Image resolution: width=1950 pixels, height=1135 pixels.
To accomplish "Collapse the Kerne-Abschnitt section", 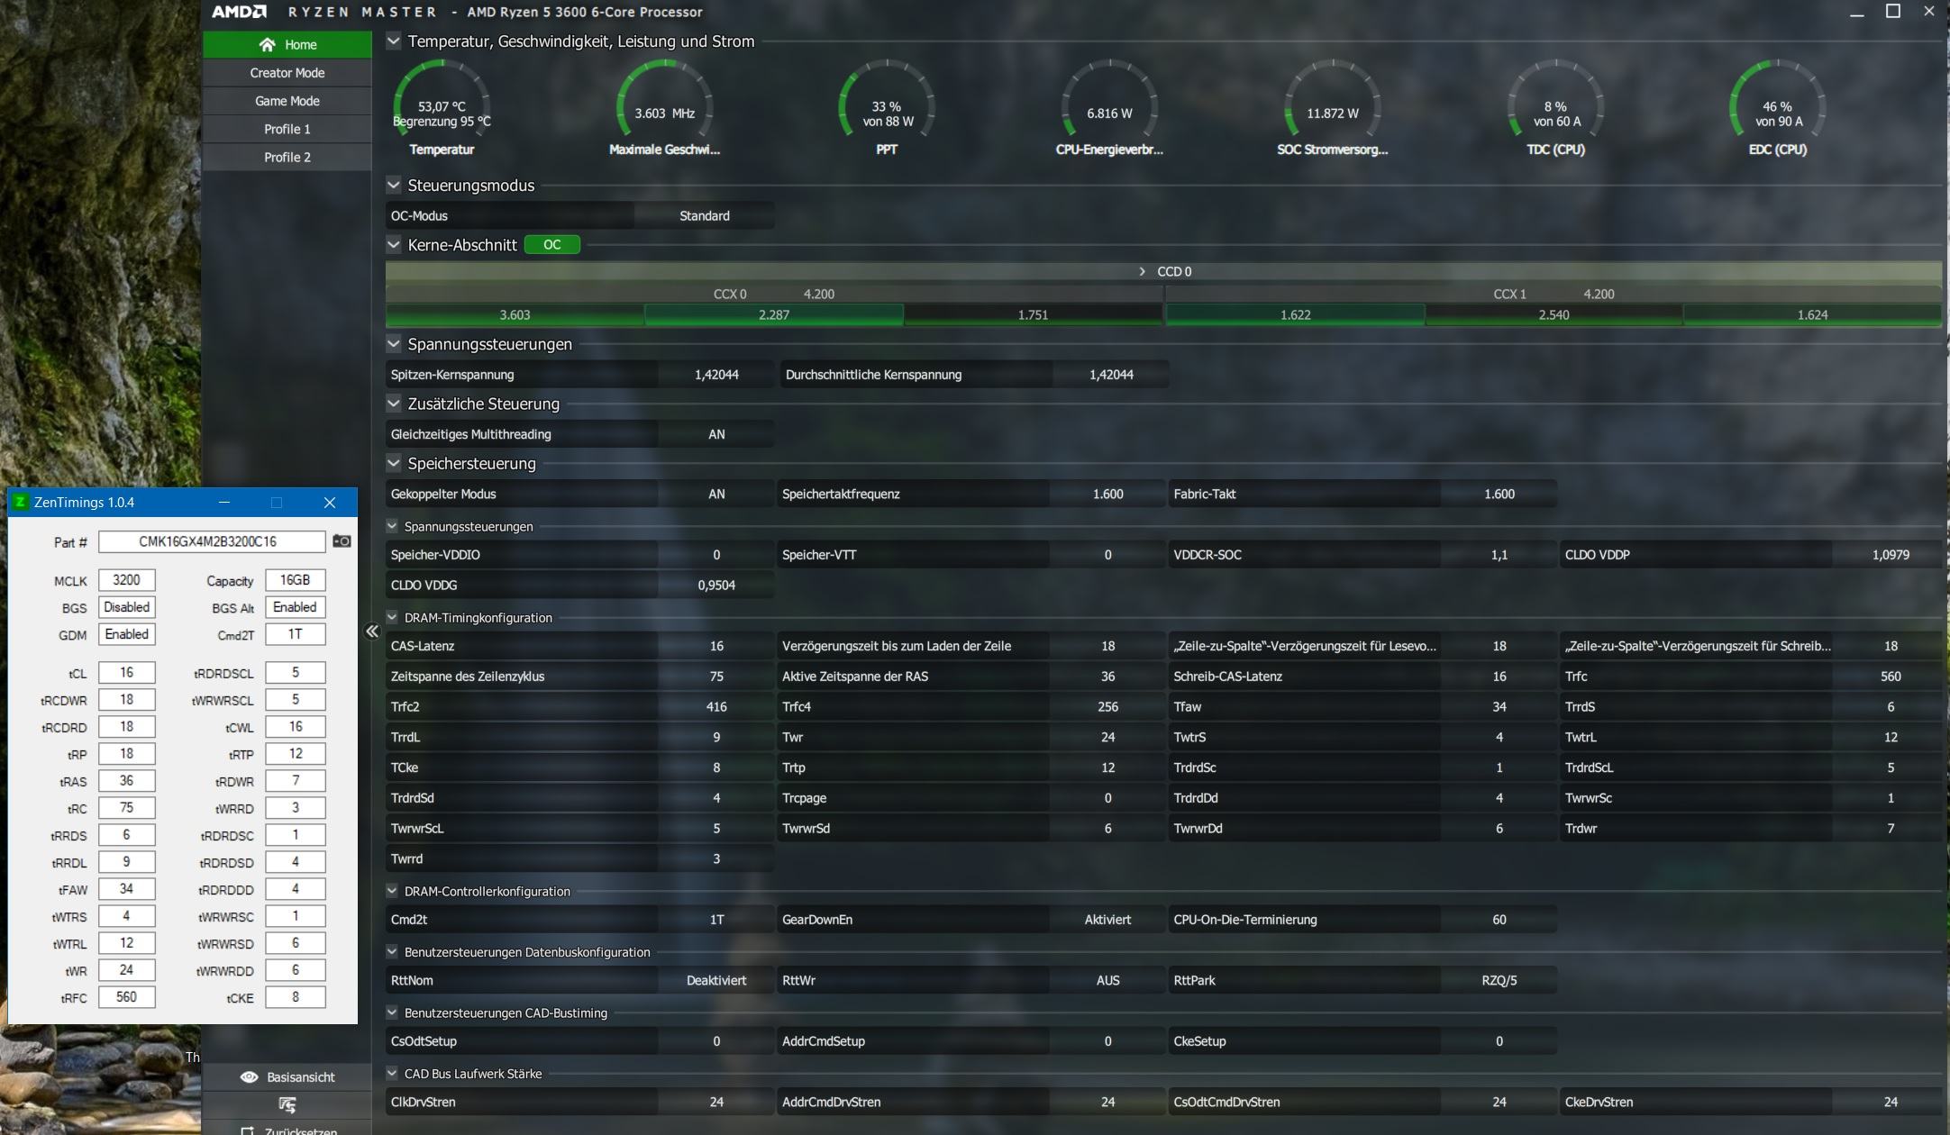I will coord(394,244).
